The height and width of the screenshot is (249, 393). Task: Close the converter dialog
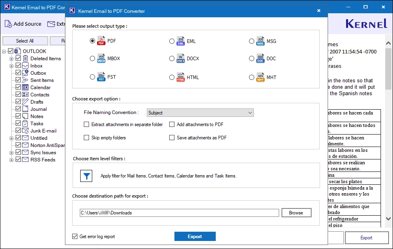[318, 10]
